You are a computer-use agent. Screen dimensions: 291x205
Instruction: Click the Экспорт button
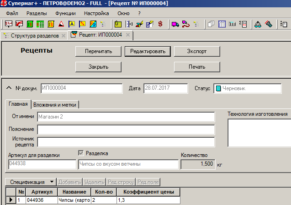coord(197,51)
